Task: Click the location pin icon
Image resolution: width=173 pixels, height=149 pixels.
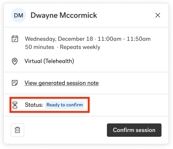Action: [14, 61]
